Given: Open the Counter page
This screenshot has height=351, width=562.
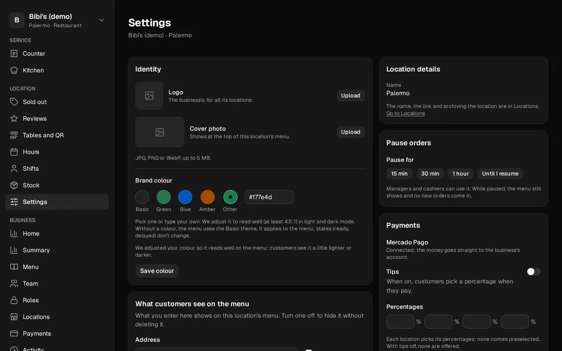Looking at the screenshot, I should [57, 54].
